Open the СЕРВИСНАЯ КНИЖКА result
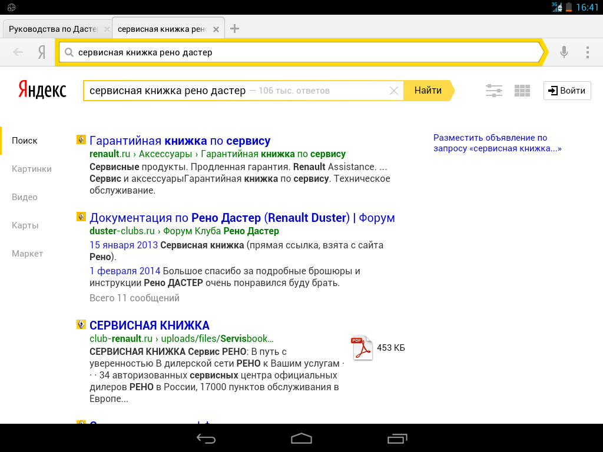This screenshot has height=452, width=603. [150, 325]
